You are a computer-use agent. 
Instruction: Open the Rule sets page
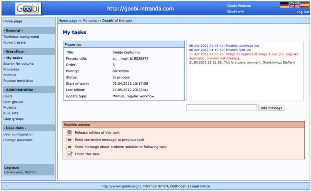click(x=11, y=113)
